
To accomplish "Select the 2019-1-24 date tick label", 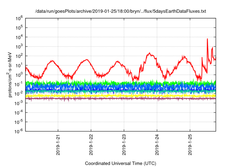I will click(157, 145).
